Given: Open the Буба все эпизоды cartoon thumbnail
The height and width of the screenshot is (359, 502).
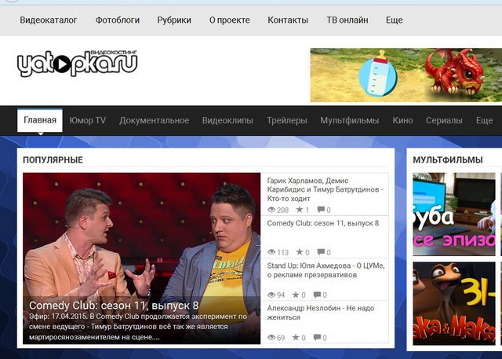Looking at the screenshot, I should click(454, 214).
